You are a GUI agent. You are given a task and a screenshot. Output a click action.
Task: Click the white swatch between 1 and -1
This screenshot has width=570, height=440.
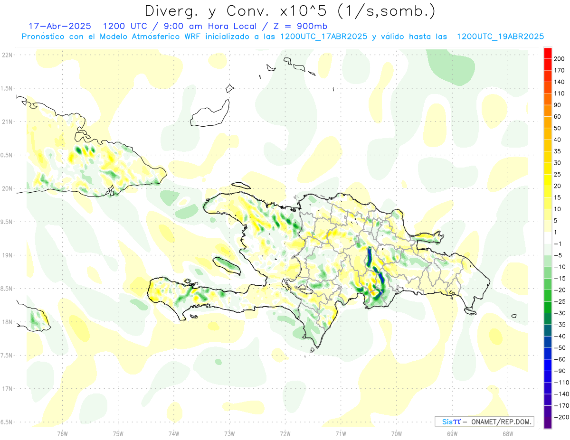click(x=548, y=238)
